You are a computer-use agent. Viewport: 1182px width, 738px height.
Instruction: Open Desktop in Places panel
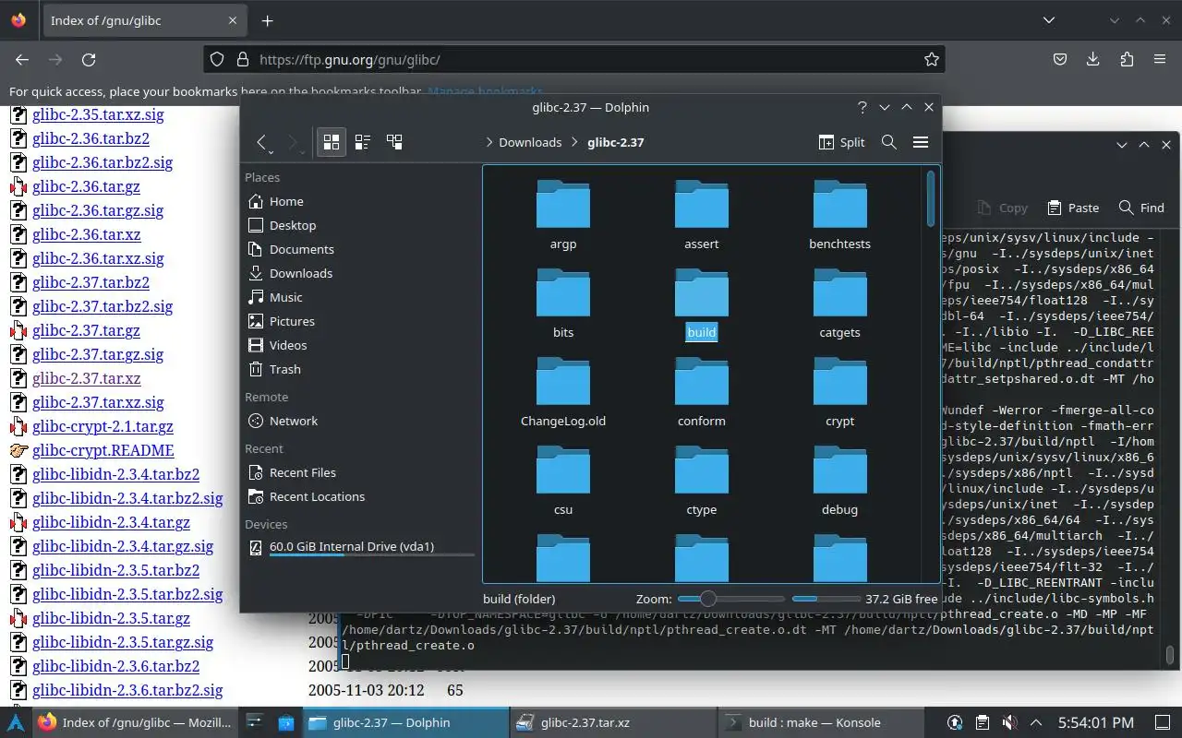360,225
